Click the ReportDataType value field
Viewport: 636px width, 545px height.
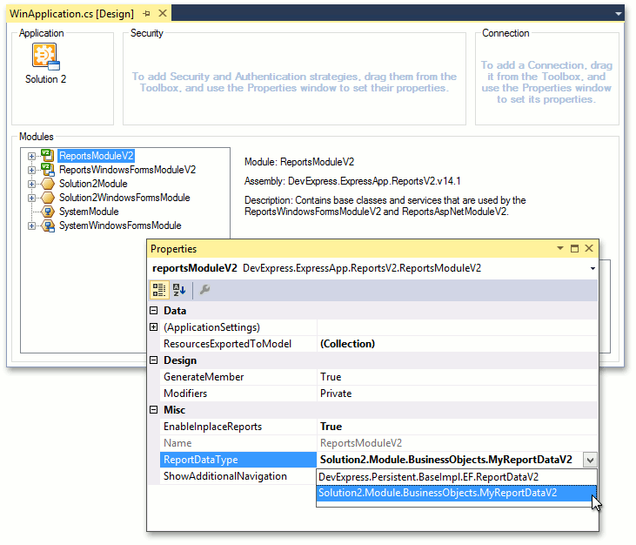(x=450, y=460)
